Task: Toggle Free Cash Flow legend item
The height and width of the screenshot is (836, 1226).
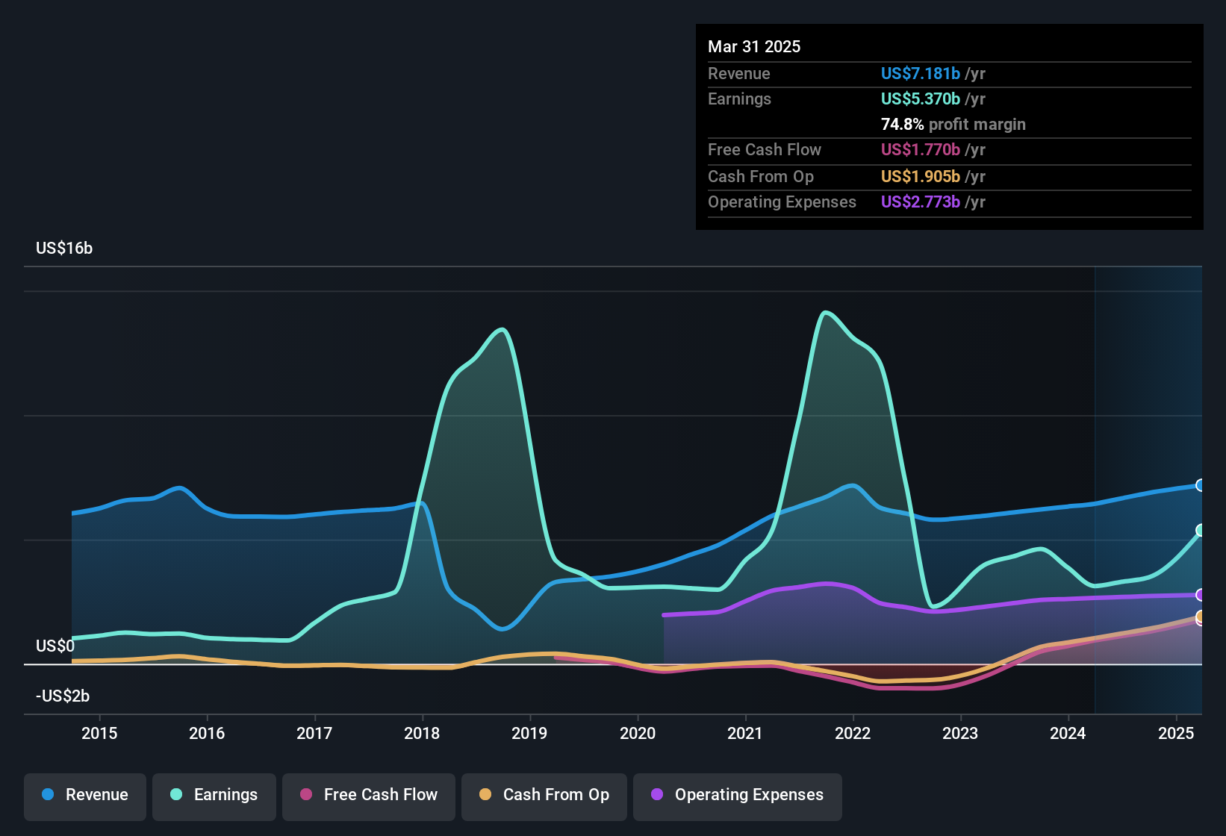Action: click(x=369, y=795)
